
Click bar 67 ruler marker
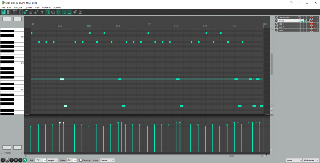click(149, 24)
